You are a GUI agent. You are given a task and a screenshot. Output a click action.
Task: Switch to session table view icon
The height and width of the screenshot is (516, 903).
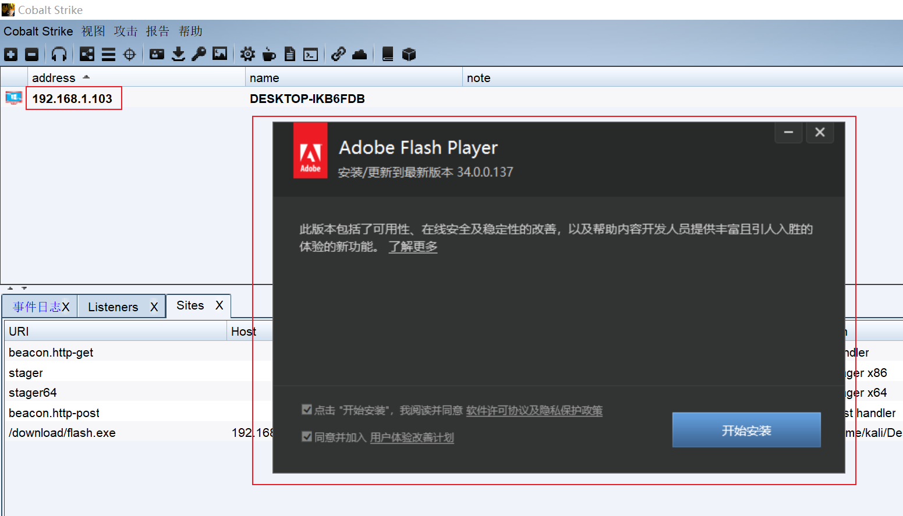point(108,55)
